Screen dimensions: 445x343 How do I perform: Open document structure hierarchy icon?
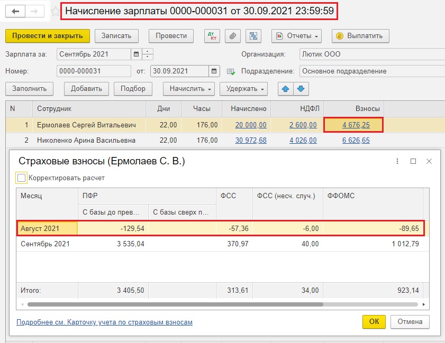tap(253, 36)
